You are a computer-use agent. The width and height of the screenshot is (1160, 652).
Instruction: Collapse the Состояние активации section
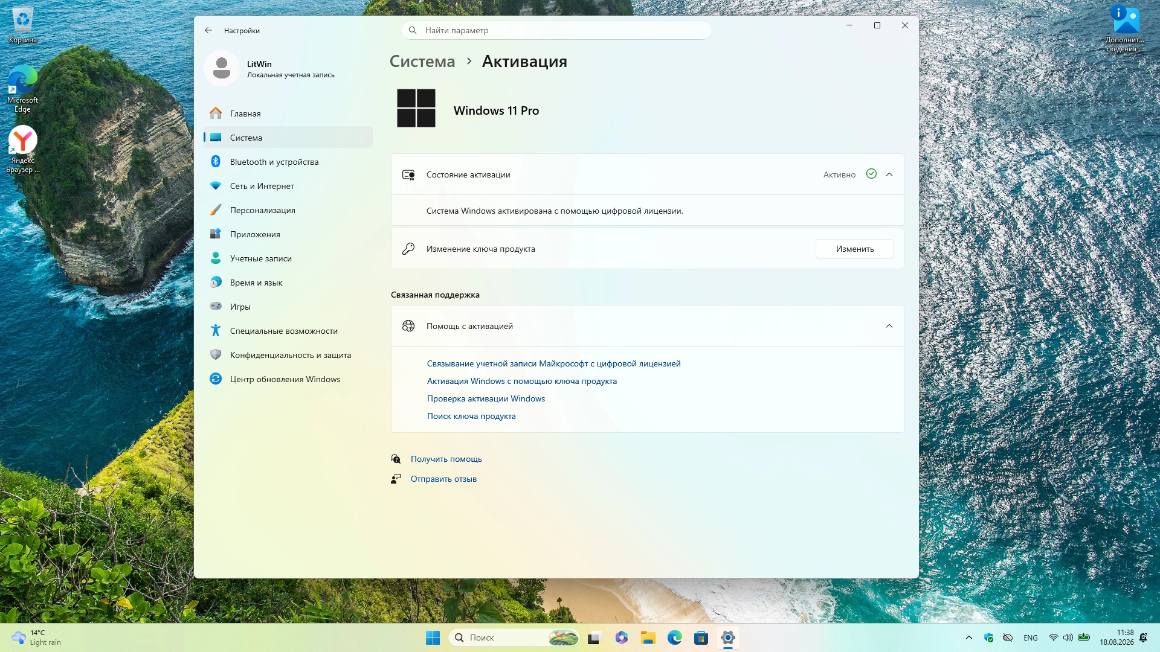click(x=889, y=174)
